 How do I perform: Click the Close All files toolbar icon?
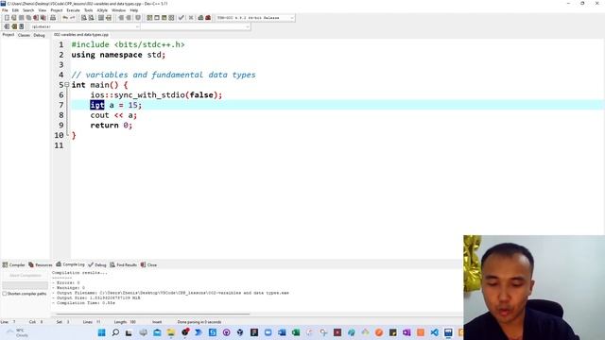43,18
